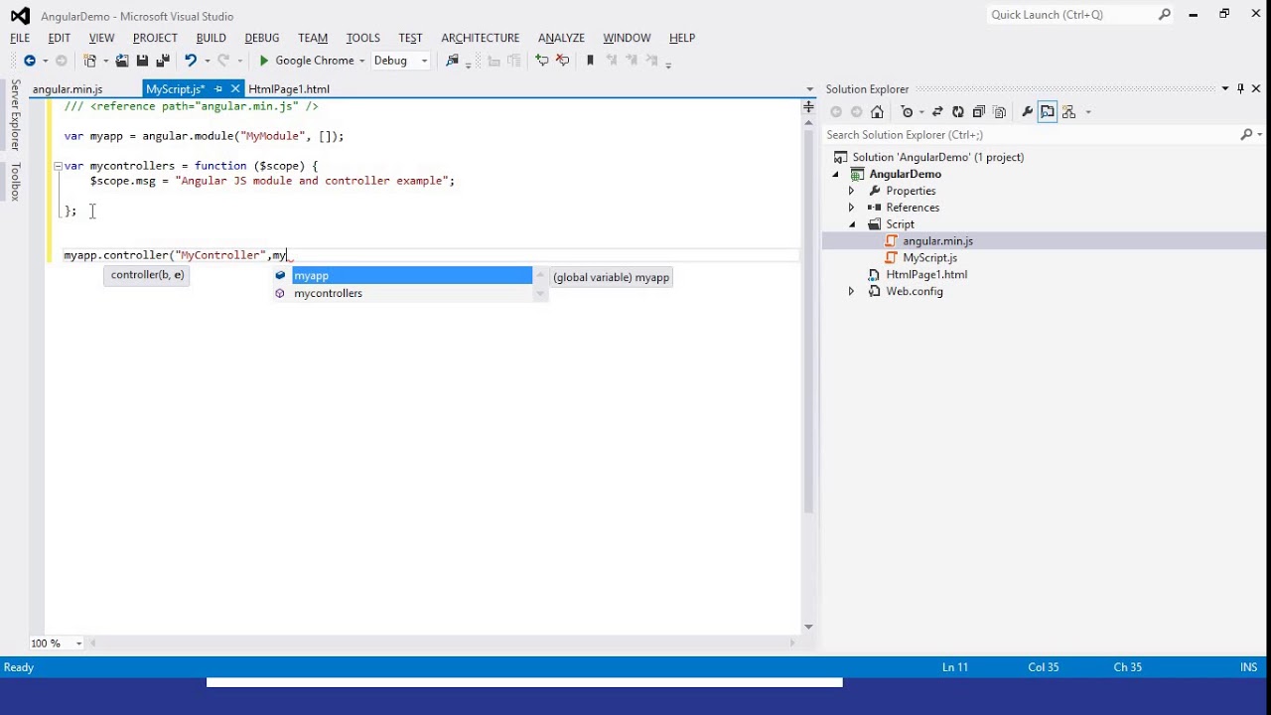Open the TOOLS menu
The image size is (1271, 715).
[x=362, y=38]
